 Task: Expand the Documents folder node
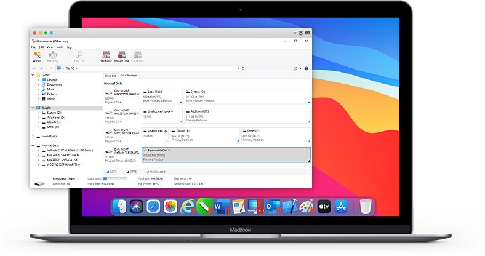(x=38, y=84)
